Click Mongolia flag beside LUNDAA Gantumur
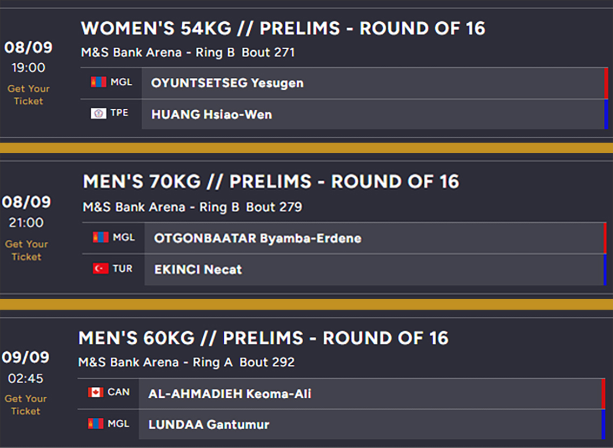 (x=96, y=424)
